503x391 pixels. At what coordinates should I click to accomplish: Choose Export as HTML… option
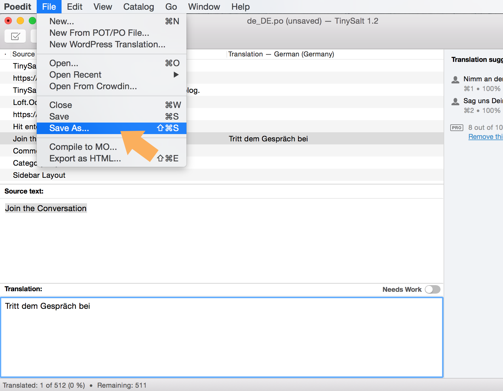pos(85,158)
